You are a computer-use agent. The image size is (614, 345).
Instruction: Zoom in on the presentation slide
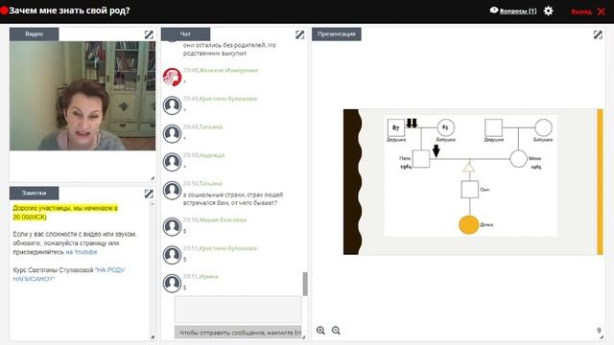[x=320, y=331]
